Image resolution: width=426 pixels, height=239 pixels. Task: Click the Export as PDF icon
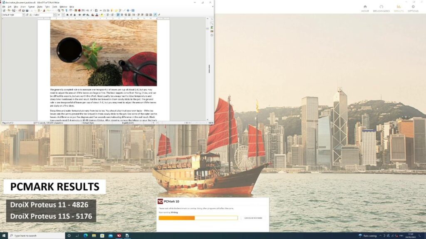[19, 10]
